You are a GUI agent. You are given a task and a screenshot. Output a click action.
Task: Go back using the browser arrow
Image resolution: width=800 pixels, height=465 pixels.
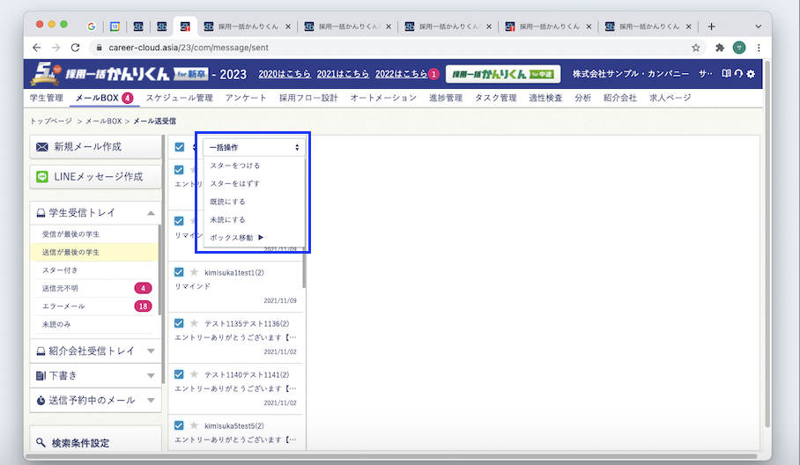(37, 48)
